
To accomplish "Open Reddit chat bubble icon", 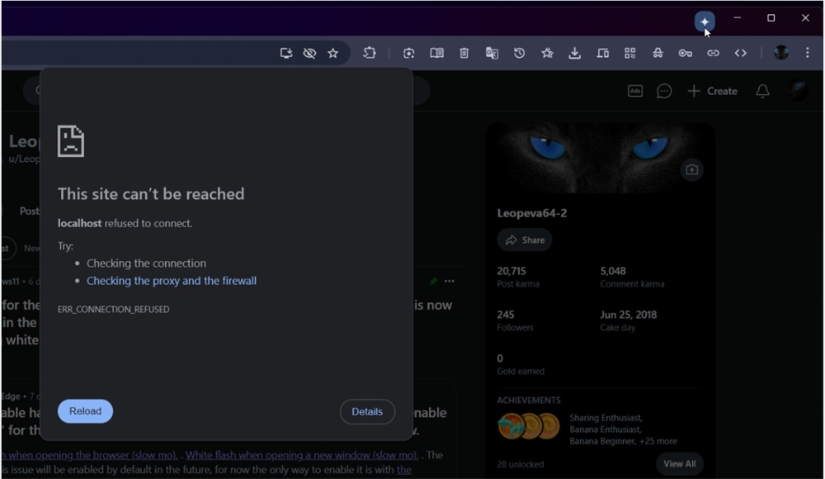I will click(x=664, y=91).
